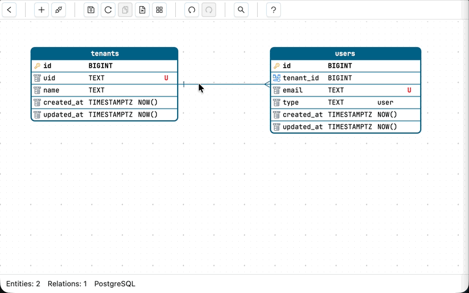Image resolution: width=469 pixels, height=293 pixels.
Task: Save the diagram with the disk icon
Action: pyautogui.click(x=91, y=10)
